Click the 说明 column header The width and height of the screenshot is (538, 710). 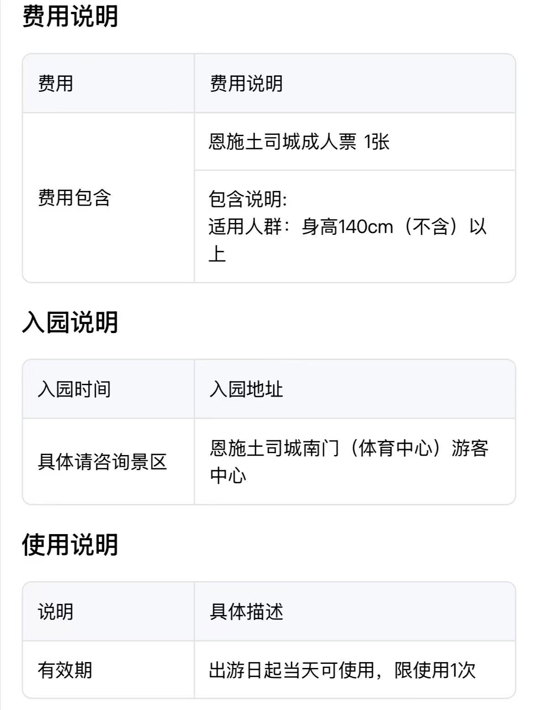coord(55,612)
